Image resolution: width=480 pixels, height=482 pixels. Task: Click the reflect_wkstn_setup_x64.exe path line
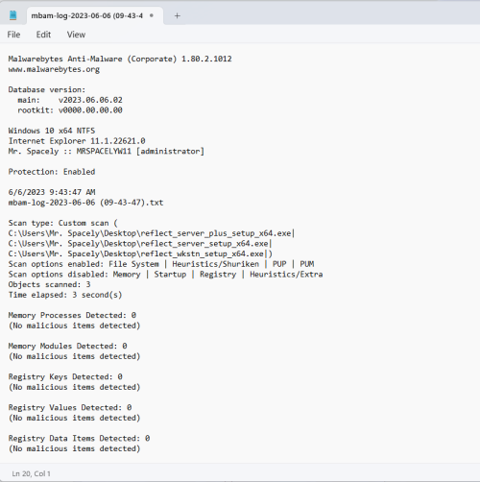(x=140, y=253)
